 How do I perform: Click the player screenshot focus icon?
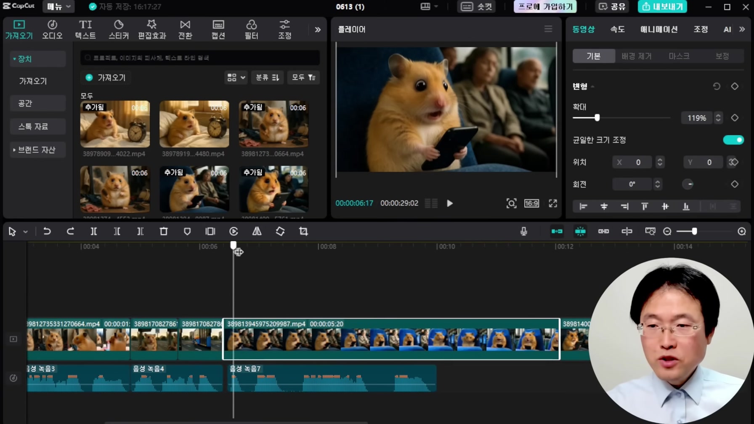point(511,203)
